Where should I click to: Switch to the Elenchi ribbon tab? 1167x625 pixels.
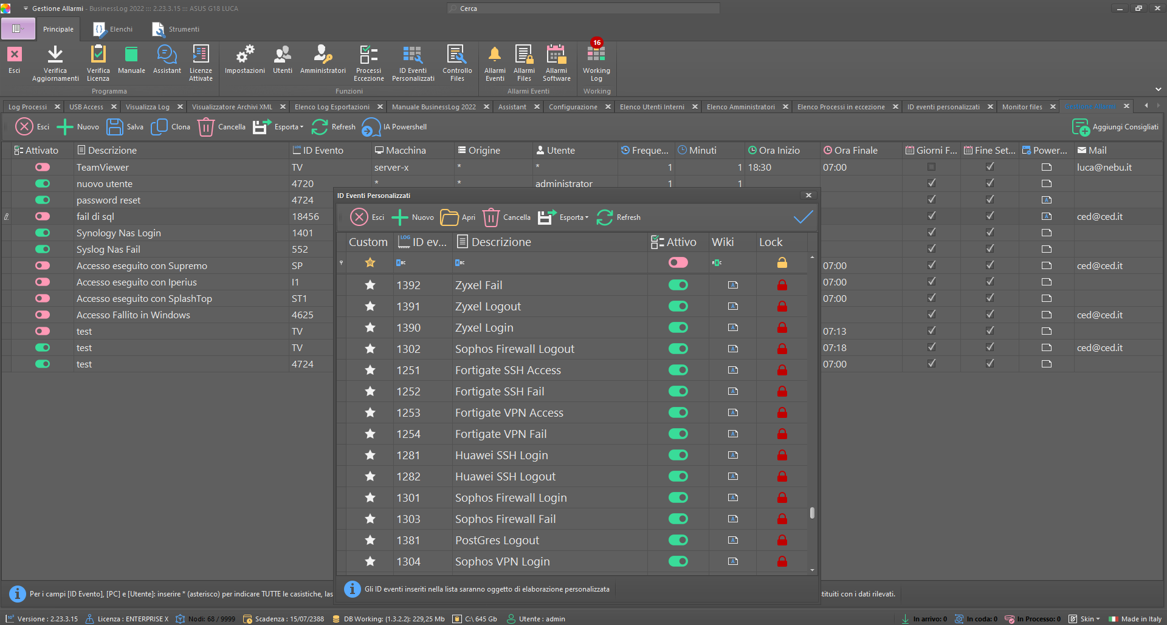coord(114,29)
